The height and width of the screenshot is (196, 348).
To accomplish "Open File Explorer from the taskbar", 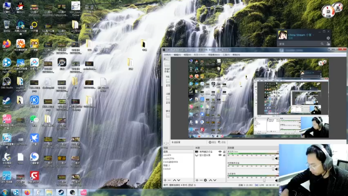I will coord(49,193).
